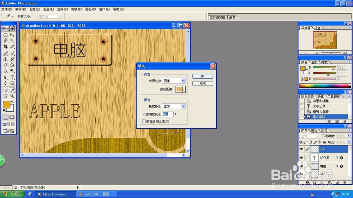Open the 滤镜 (Filter) menu
The width and height of the screenshot is (353, 198).
tap(76, 9)
